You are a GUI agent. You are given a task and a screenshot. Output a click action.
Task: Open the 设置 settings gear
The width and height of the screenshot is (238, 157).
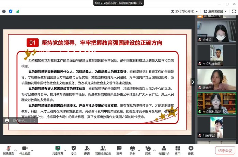point(191,150)
